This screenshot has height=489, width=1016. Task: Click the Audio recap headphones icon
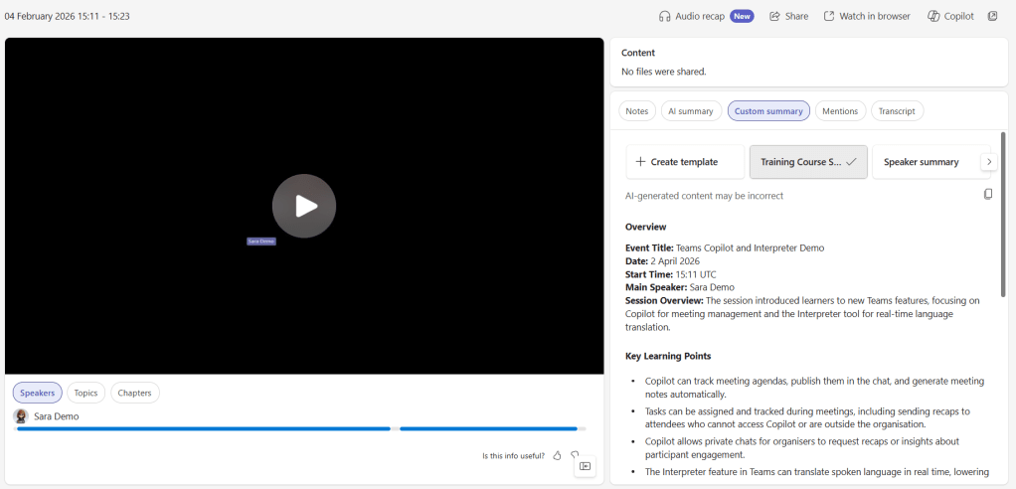[x=665, y=16]
